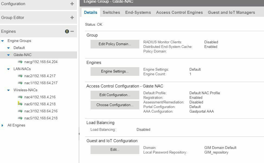Collapse the LAN-NACs tree group
The image size is (264, 163).
9,69
